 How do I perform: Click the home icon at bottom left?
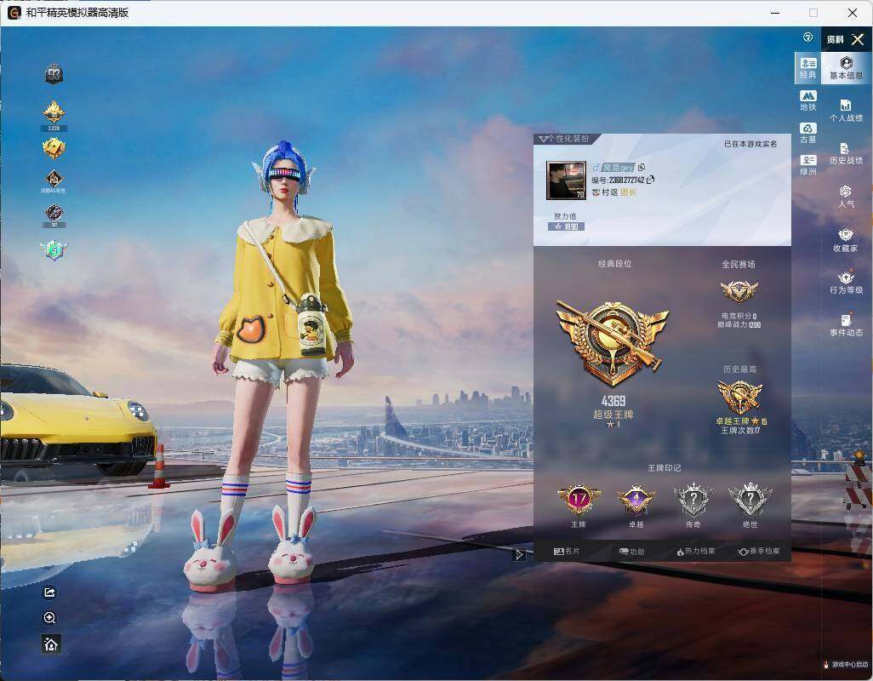tap(51, 644)
